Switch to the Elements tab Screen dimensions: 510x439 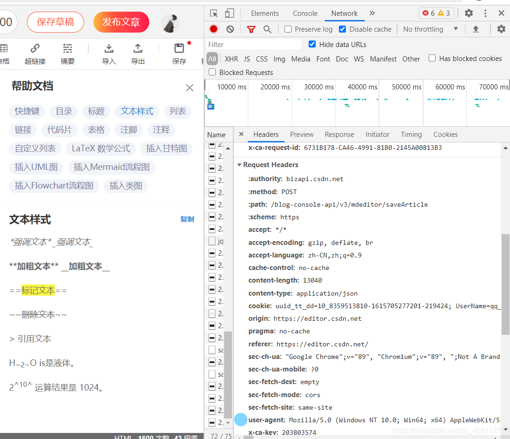click(x=265, y=14)
